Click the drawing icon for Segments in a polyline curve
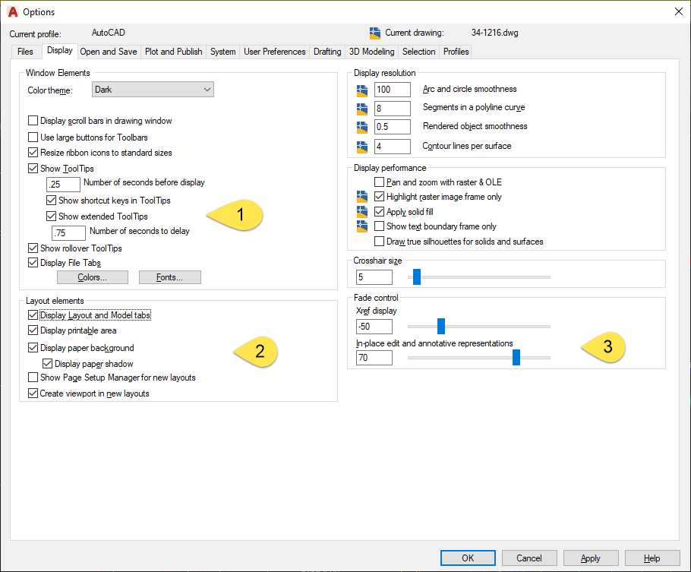 [x=361, y=108]
